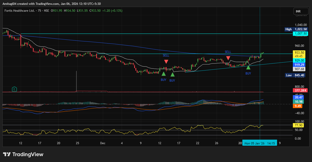Click the red SELL triangle near late December
The image size is (312, 162).
click(228, 58)
